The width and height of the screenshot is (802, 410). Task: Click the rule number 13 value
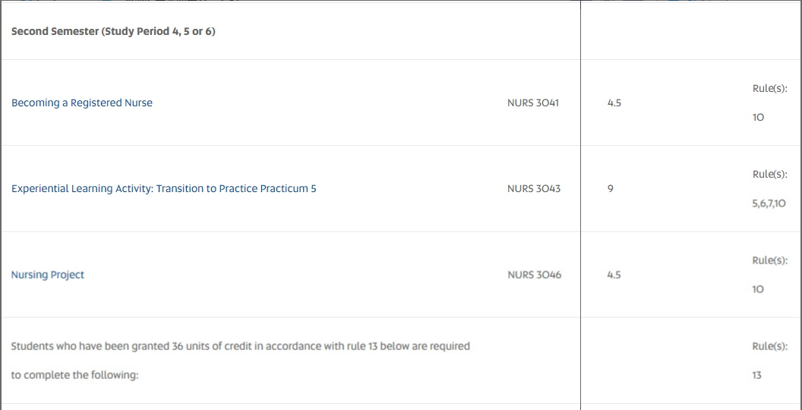tap(756, 375)
